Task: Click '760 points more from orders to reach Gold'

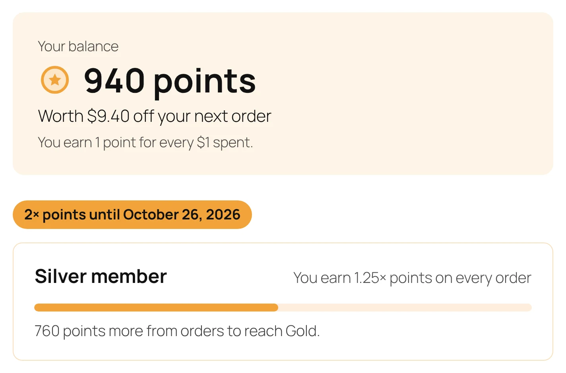Action: point(177,331)
